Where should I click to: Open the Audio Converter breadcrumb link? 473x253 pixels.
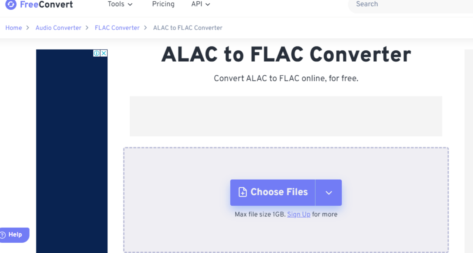coord(58,28)
